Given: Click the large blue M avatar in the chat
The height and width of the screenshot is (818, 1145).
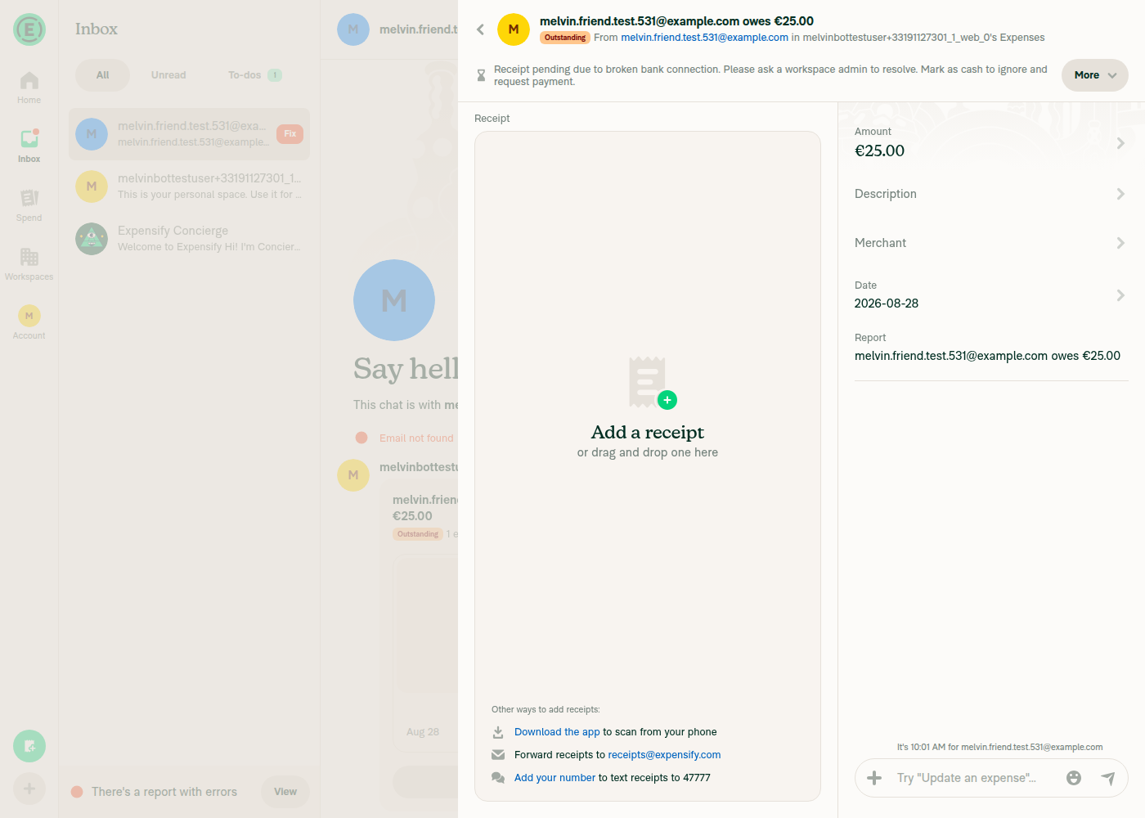Looking at the screenshot, I should pos(394,300).
